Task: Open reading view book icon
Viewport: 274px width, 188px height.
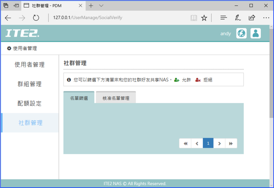Action: click(193, 18)
